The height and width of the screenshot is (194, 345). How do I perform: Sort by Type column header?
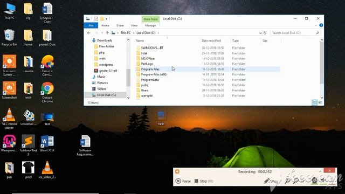click(x=235, y=41)
